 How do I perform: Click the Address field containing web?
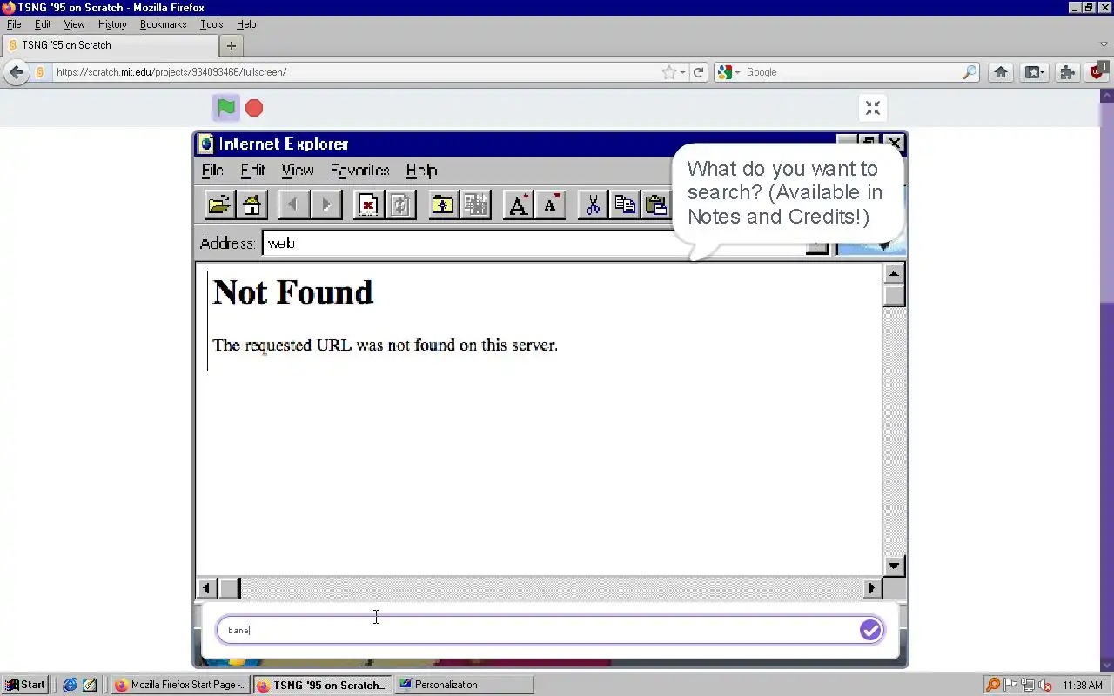tap(534, 244)
